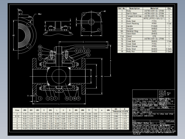Click the "S45C" material cell

pos(154,31)
